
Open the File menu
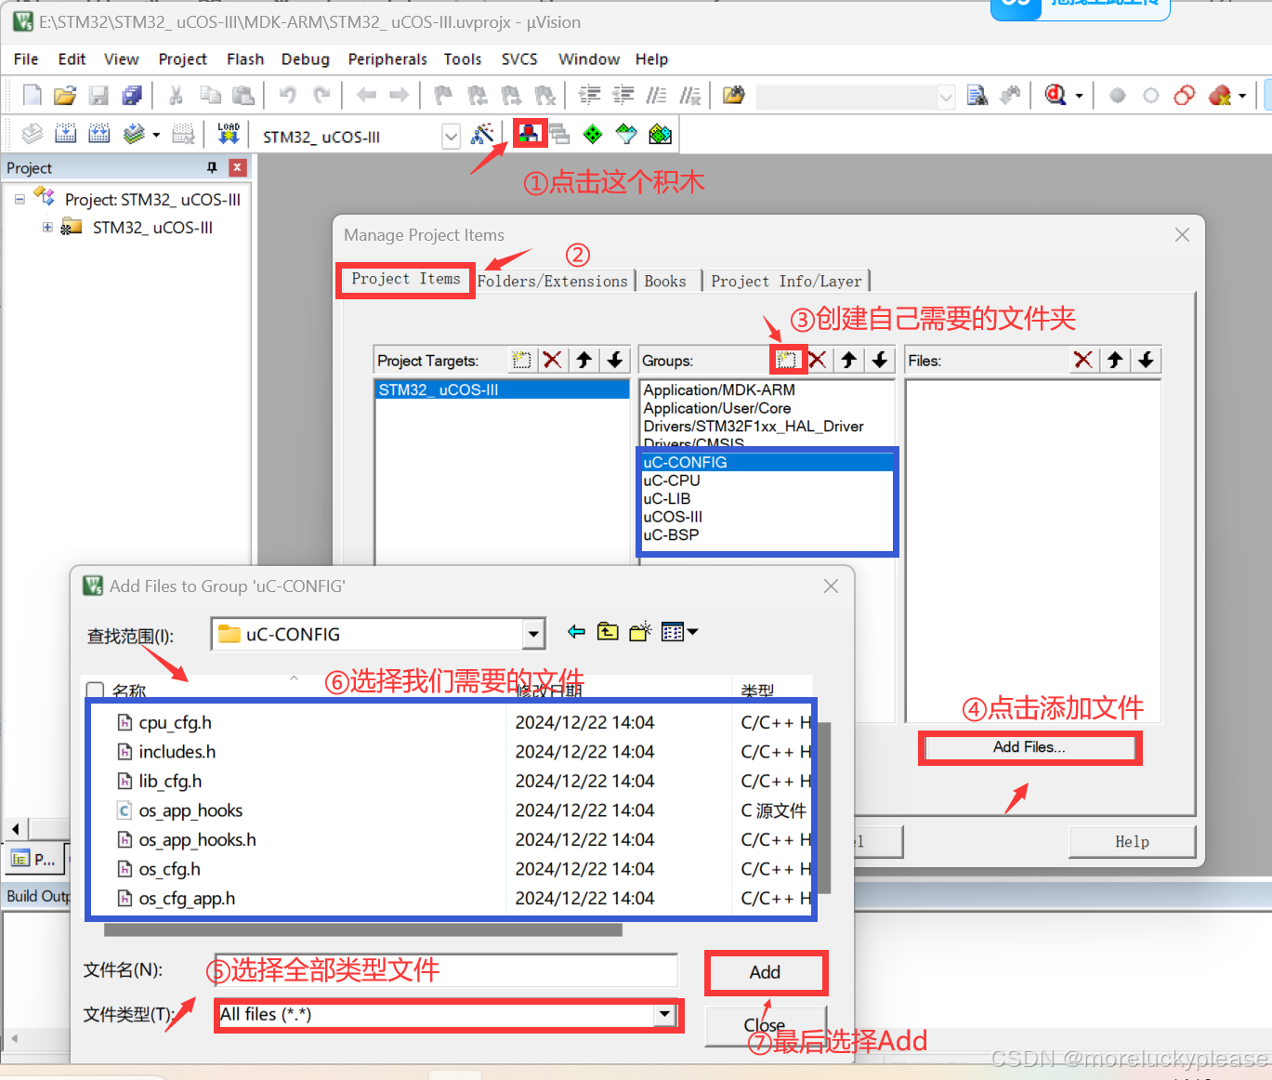point(26,59)
